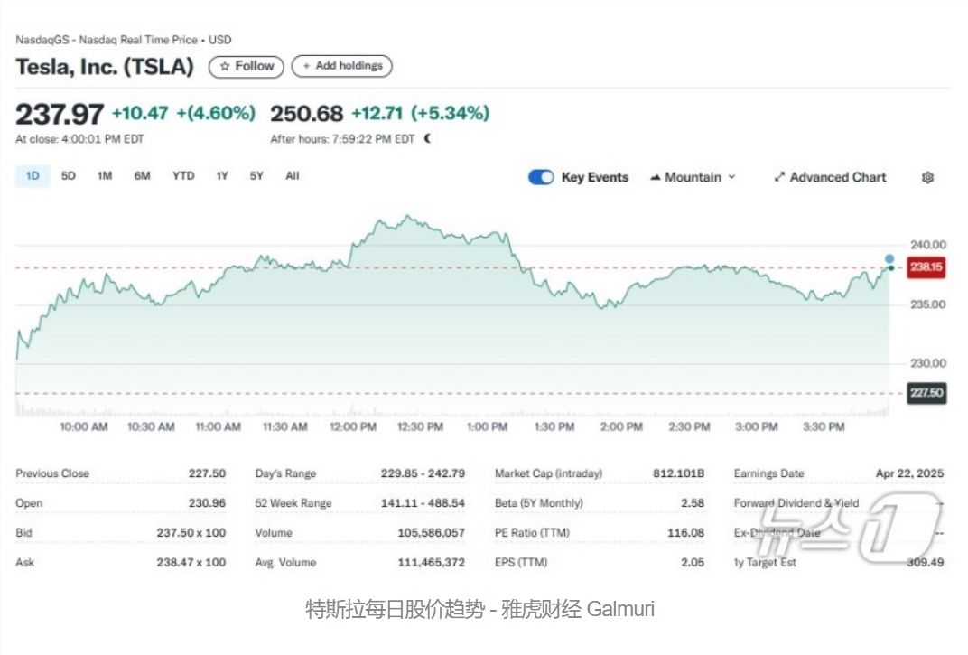Toggle the Key Events switch off

[x=541, y=177]
